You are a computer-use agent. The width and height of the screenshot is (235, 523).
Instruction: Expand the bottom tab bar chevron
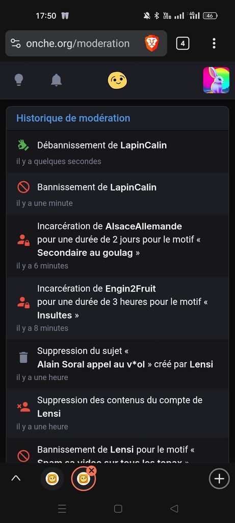pyautogui.click(x=16, y=478)
